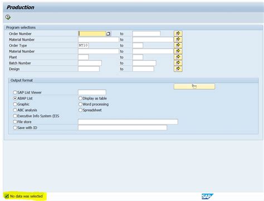
Task: Focus the Order Number from field
Action: [x=92, y=33]
